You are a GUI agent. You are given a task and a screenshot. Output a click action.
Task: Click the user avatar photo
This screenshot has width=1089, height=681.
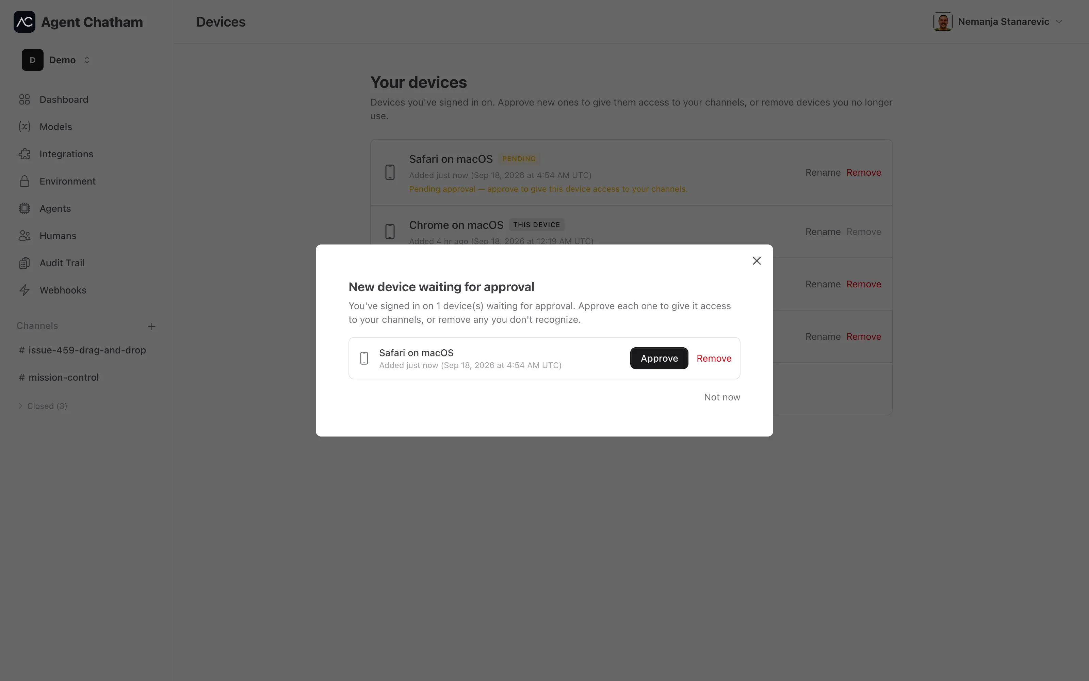click(x=943, y=21)
